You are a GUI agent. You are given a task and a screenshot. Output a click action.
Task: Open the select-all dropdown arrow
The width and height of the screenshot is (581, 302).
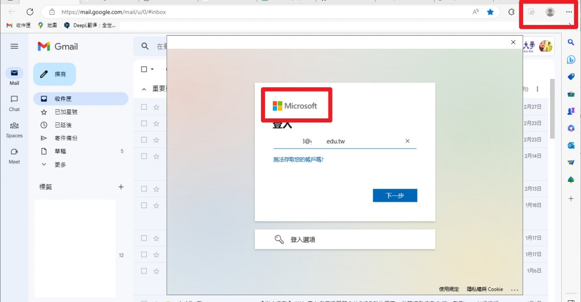pyautogui.click(x=152, y=69)
